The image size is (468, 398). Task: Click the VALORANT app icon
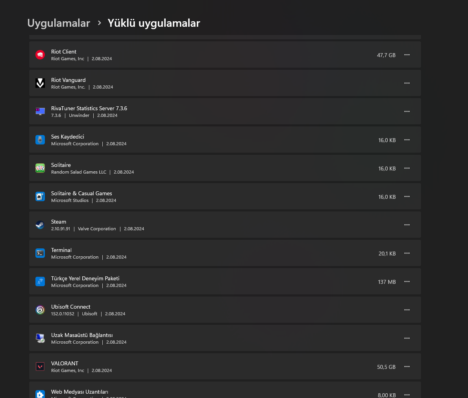40,367
